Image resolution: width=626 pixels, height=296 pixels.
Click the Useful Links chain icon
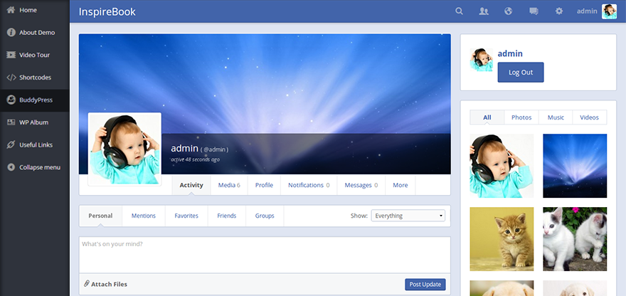[x=11, y=144]
